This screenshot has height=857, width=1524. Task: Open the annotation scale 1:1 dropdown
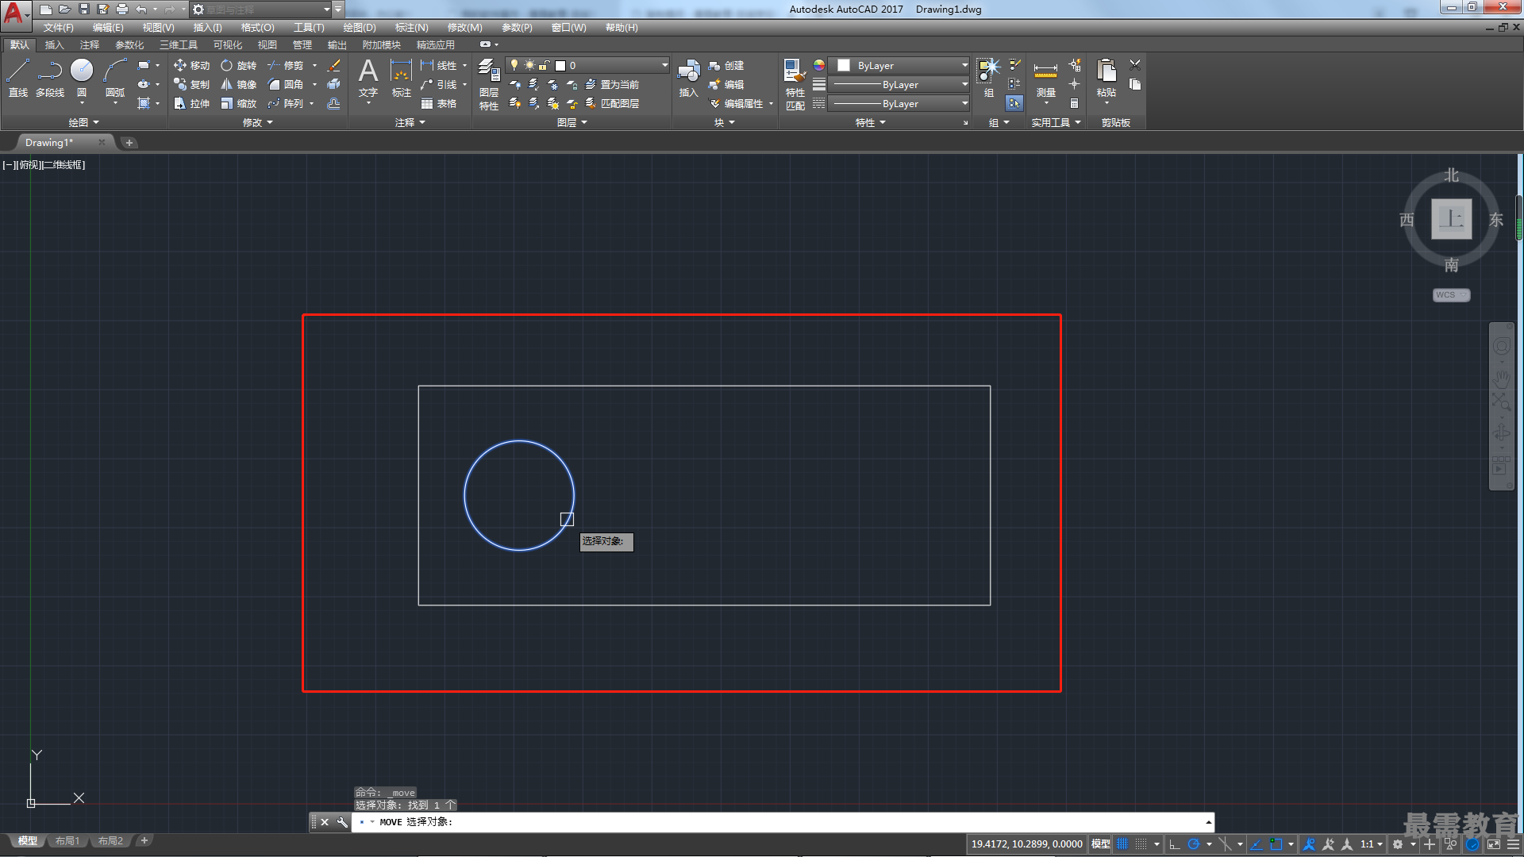tap(1372, 844)
